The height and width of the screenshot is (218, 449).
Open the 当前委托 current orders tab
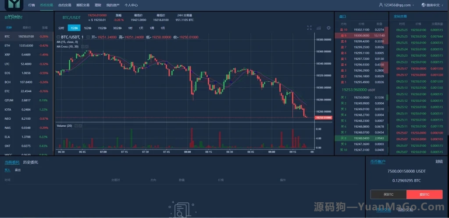click(x=12, y=163)
